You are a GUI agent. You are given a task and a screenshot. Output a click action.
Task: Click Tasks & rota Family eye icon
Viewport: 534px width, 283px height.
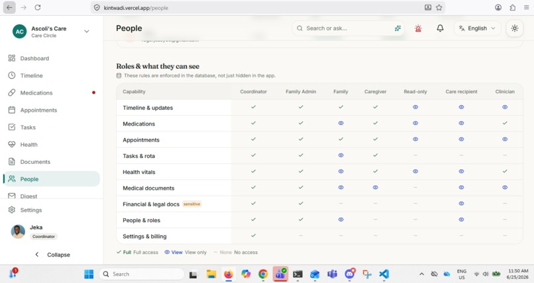coord(341,155)
